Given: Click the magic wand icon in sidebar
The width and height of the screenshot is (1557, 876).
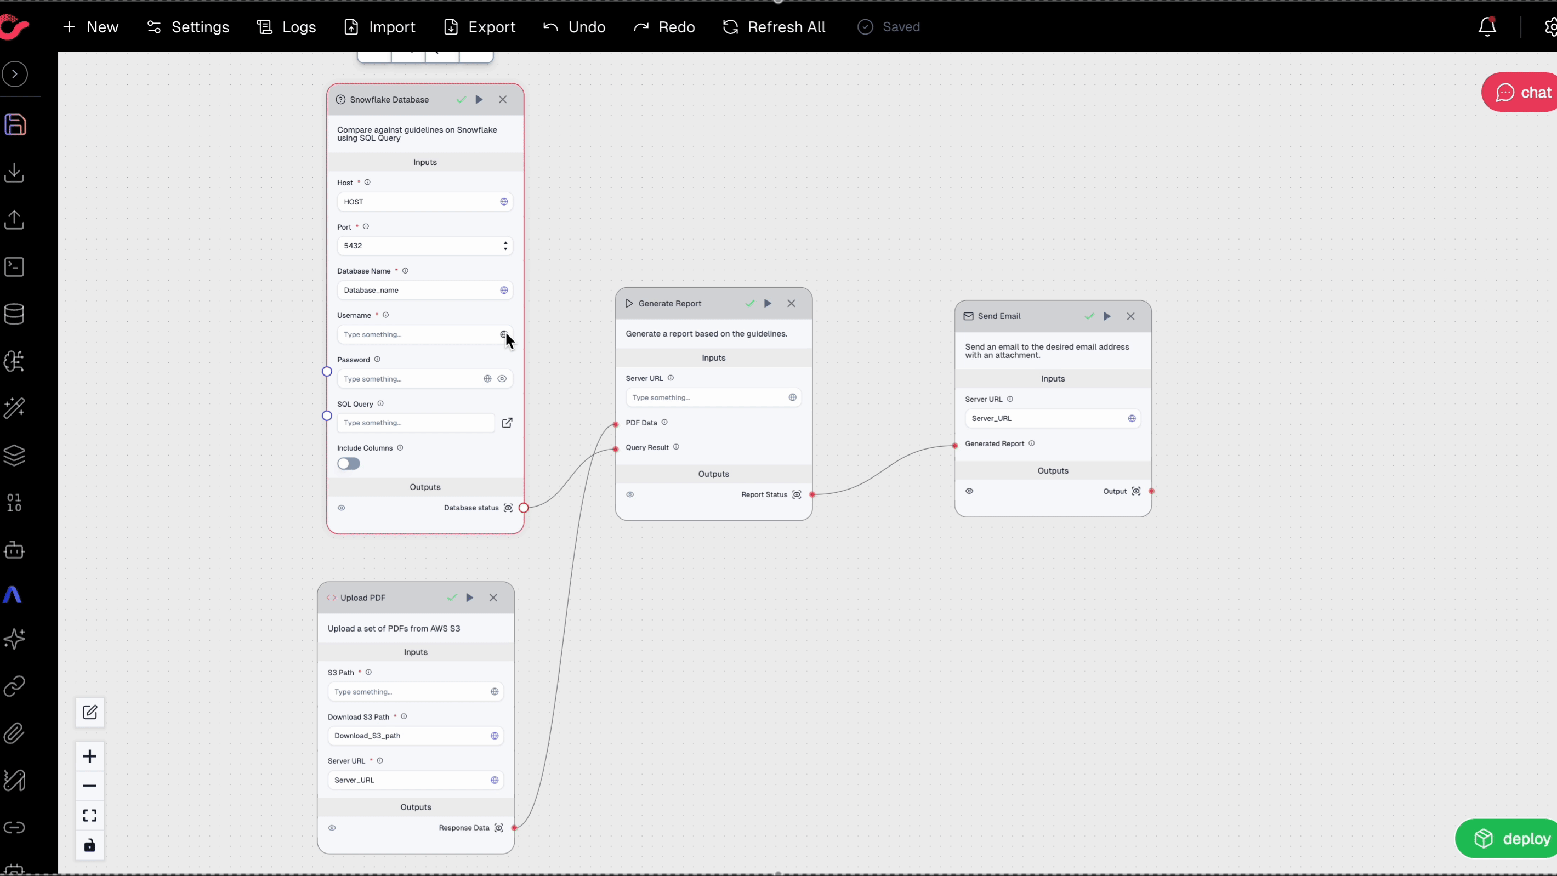Looking at the screenshot, I should (14, 408).
